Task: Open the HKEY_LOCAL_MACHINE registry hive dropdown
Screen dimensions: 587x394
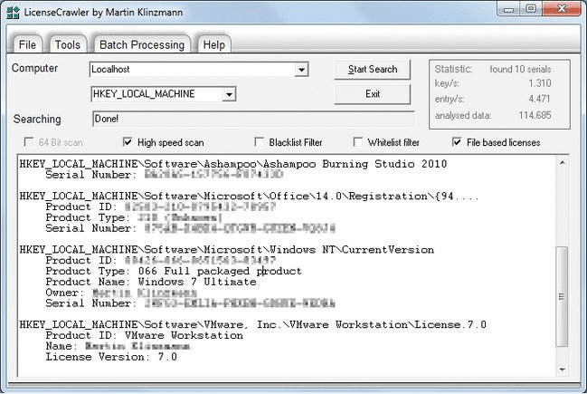Action: click(x=230, y=94)
